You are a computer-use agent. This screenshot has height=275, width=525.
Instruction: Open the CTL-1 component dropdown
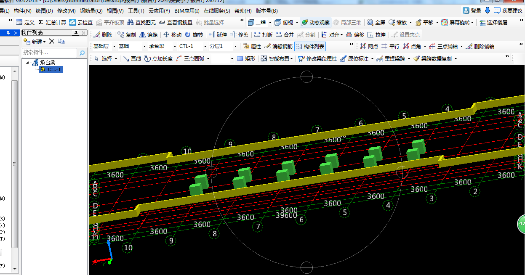(205, 47)
